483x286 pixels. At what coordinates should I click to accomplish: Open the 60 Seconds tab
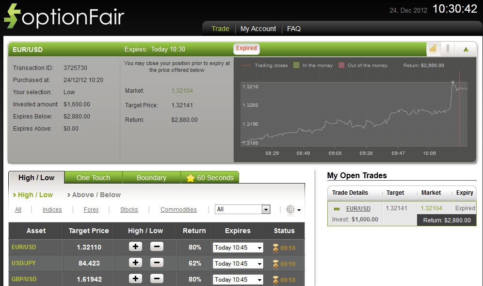click(x=209, y=178)
